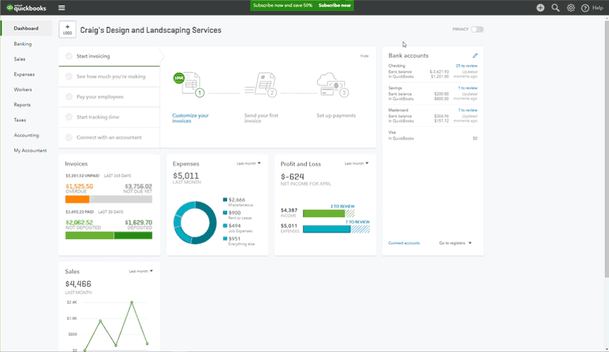Click the $1,525.50 overdue amount
This screenshot has width=609, height=352.
(x=79, y=186)
